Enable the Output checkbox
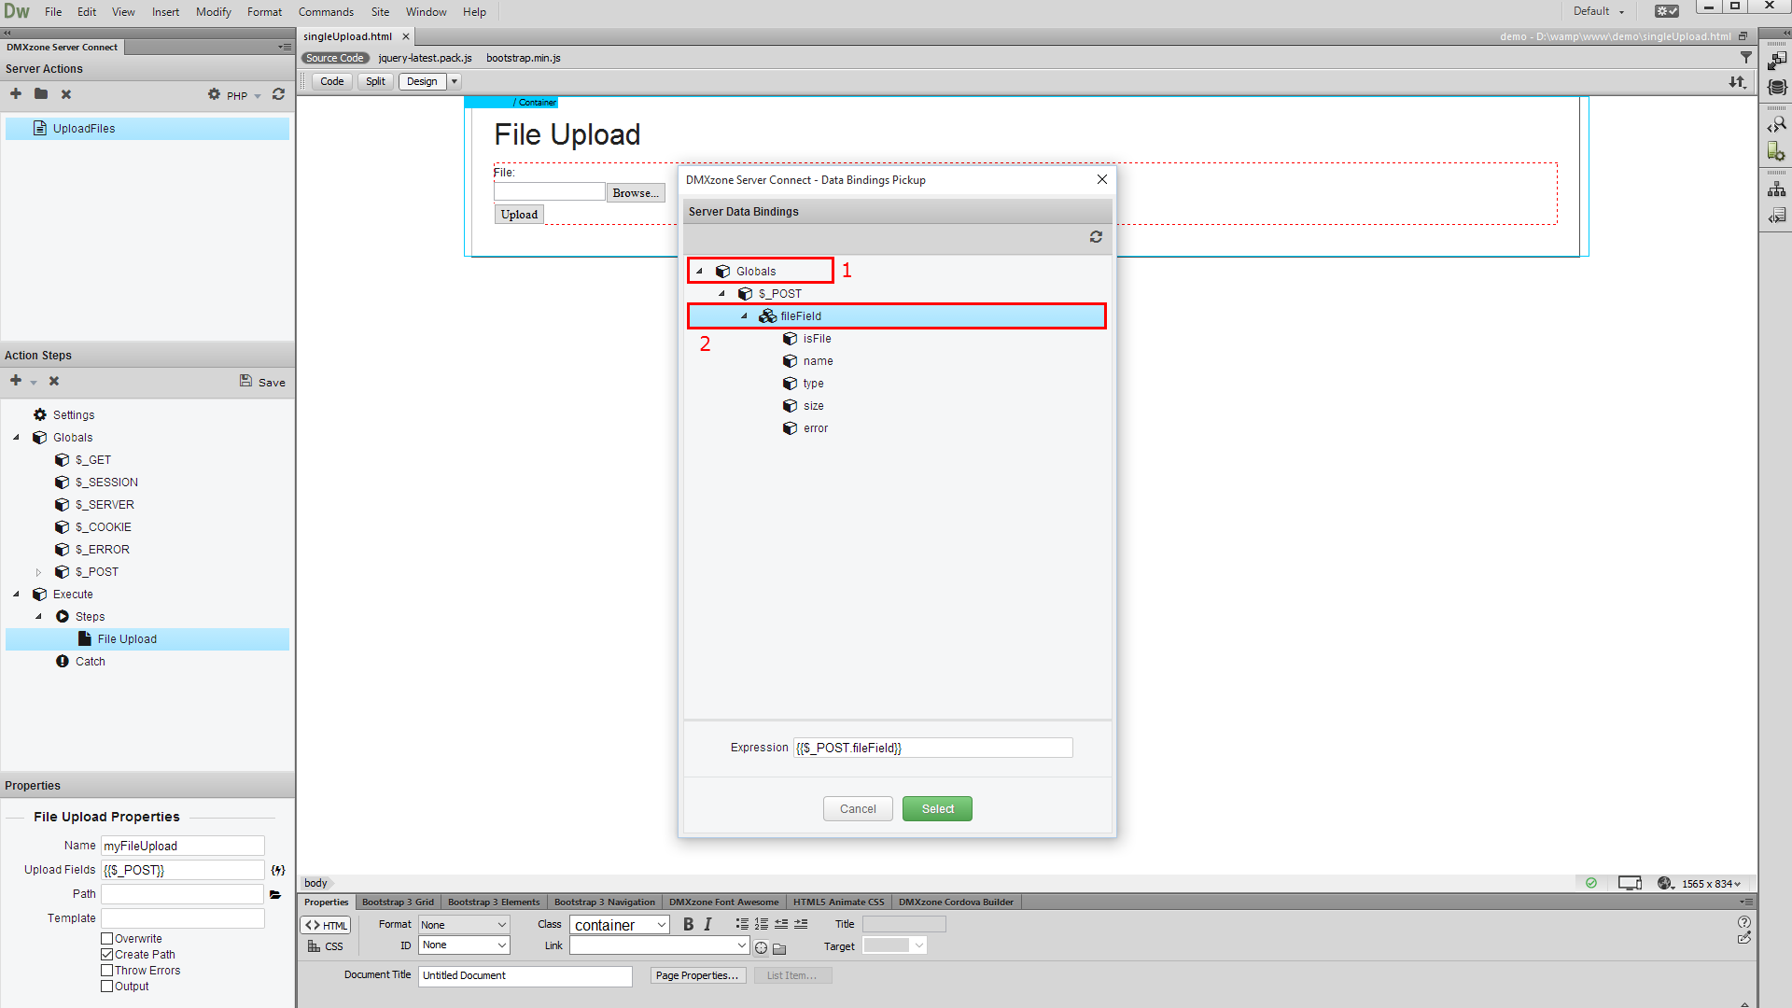This screenshot has width=1792, height=1008. 106,987
